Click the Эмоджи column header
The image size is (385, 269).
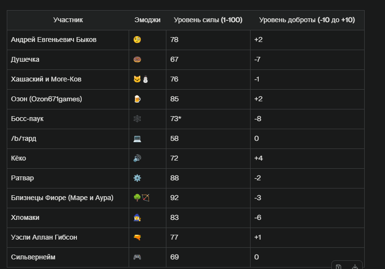[148, 20]
